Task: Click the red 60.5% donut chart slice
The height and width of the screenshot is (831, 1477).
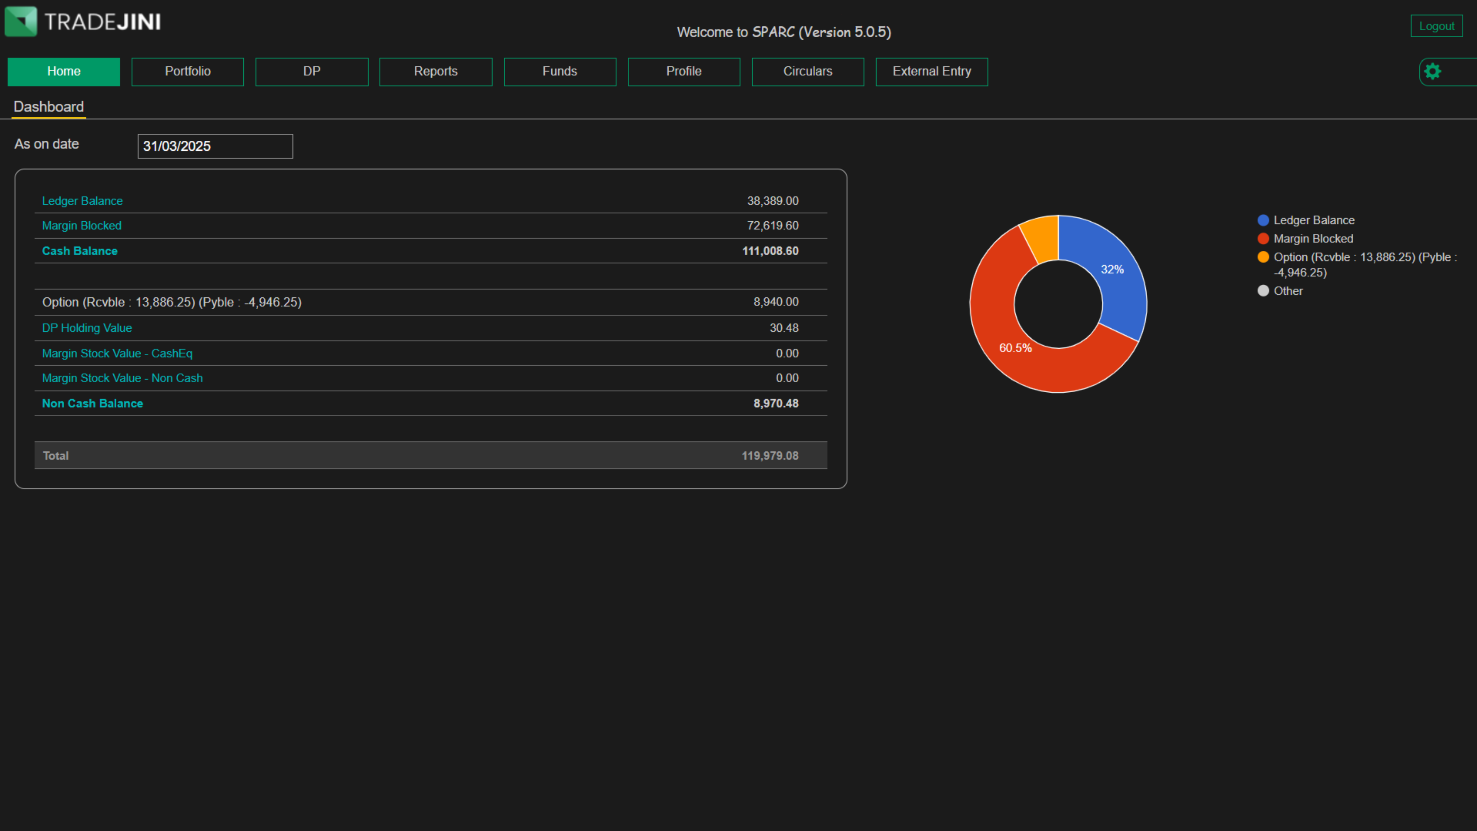Action: click(1015, 348)
